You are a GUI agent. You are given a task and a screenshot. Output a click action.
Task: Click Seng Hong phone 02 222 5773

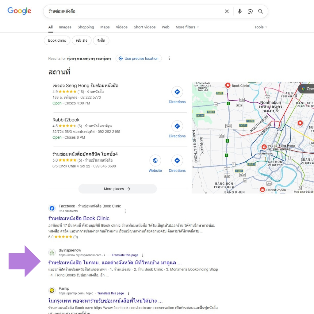tap(90, 98)
